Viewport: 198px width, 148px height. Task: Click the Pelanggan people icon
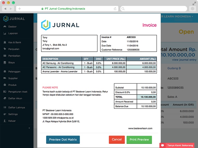pyautogui.click(x=5, y=71)
